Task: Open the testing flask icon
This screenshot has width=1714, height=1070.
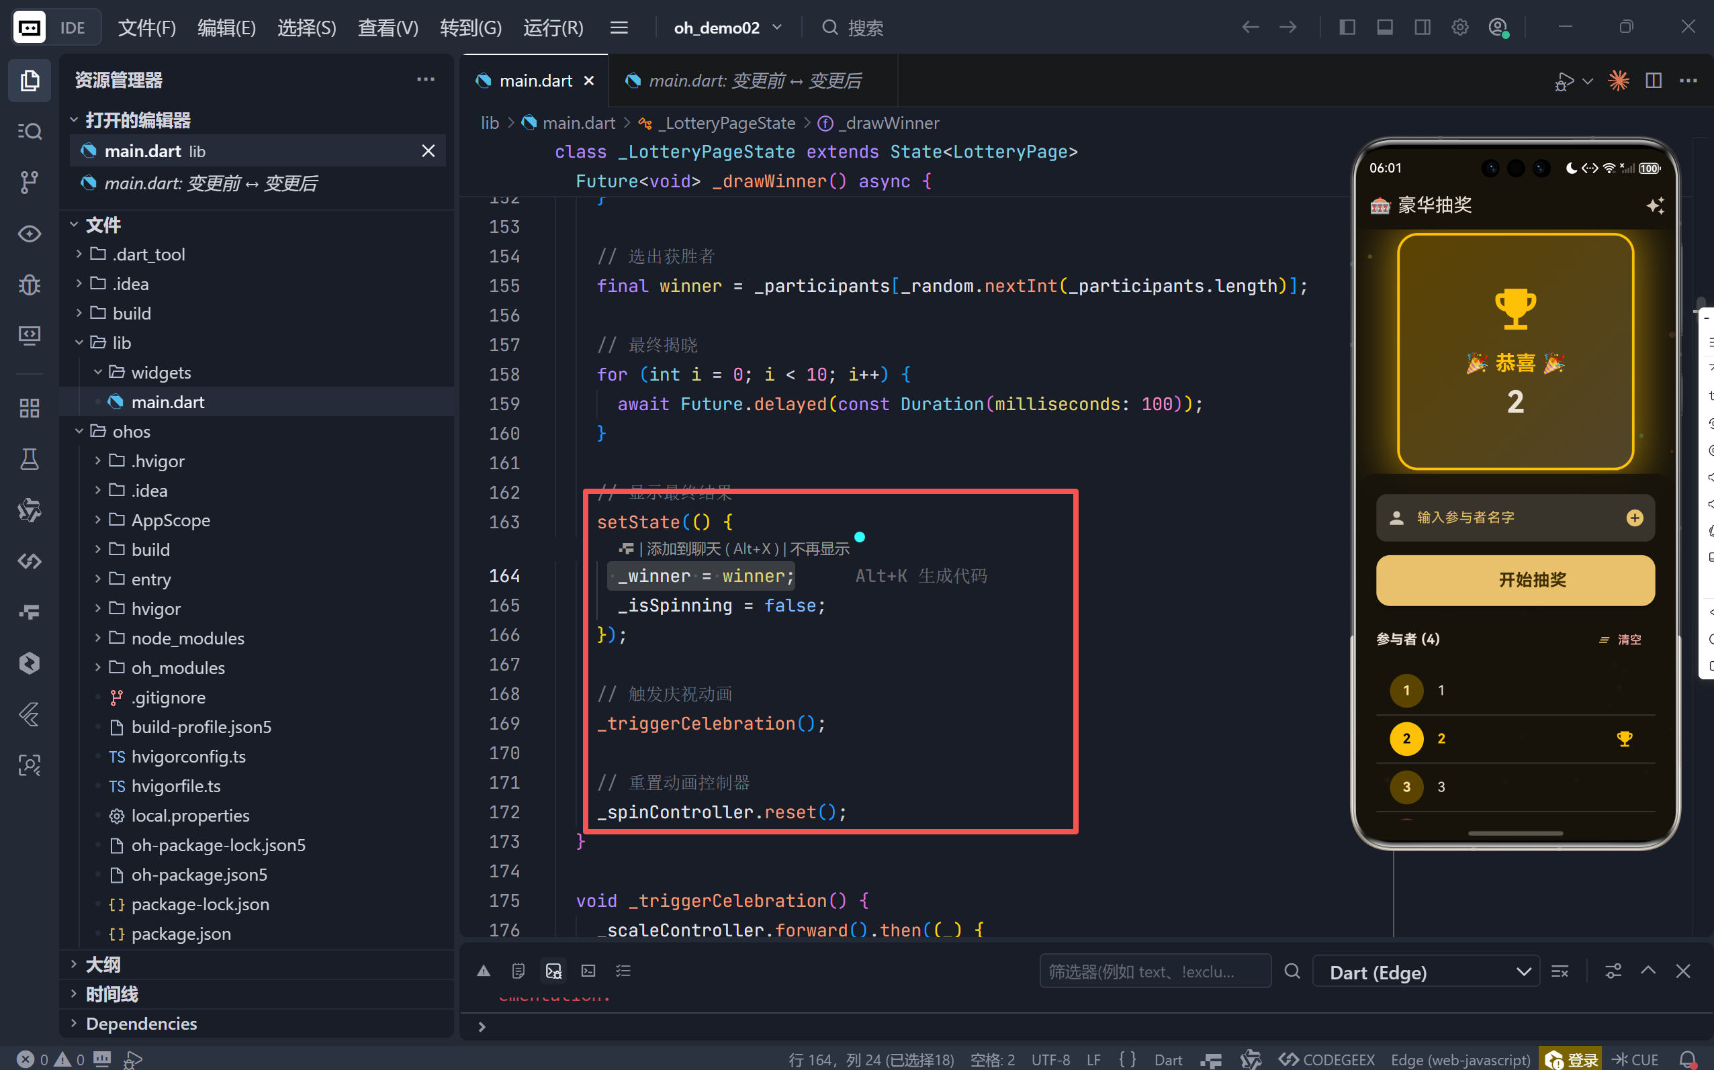Action: 29,459
